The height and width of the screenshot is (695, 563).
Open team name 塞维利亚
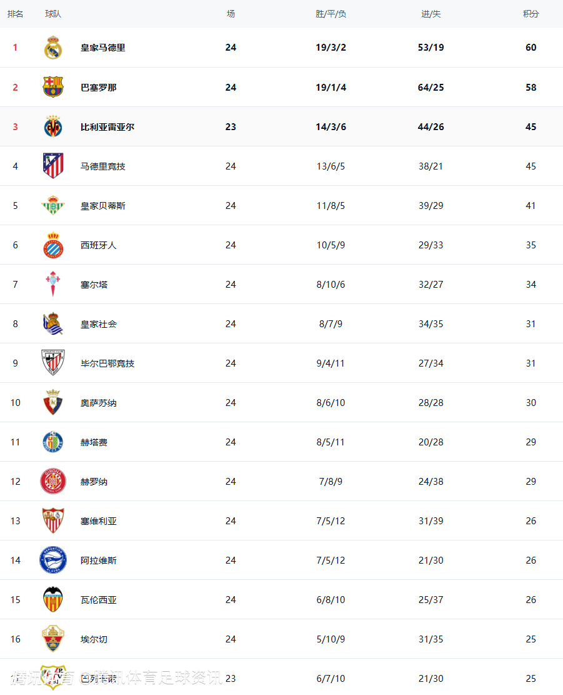(x=99, y=521)
